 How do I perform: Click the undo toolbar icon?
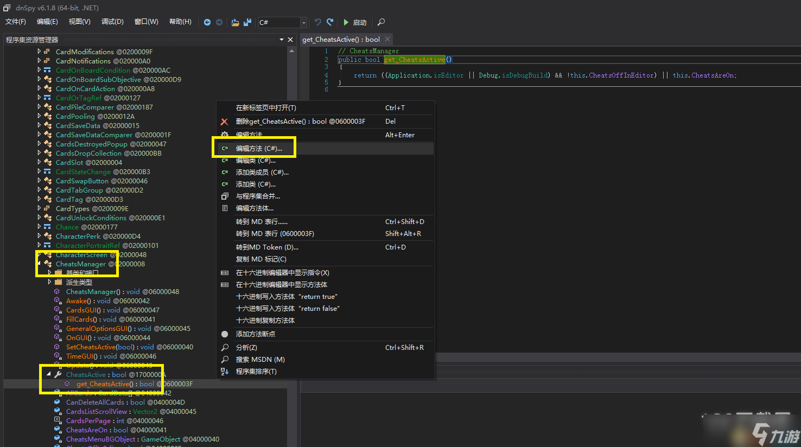tap(318, 22)
